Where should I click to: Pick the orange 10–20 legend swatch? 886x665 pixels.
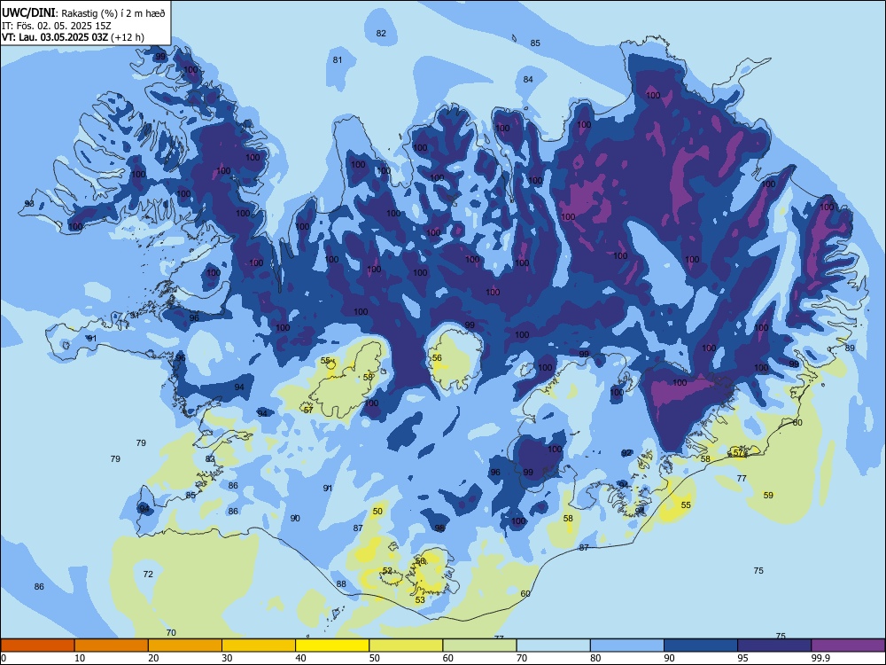click(112, 645)
